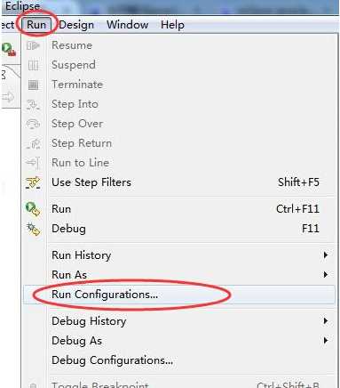340x388 pixels.
Task: Click the toolbar Run button left of the menu
Action: [8, 50]
